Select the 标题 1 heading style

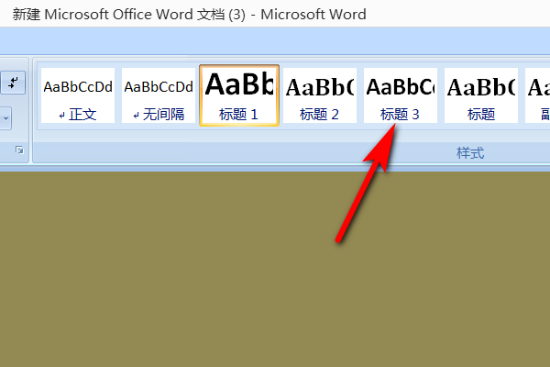point(239,95)
